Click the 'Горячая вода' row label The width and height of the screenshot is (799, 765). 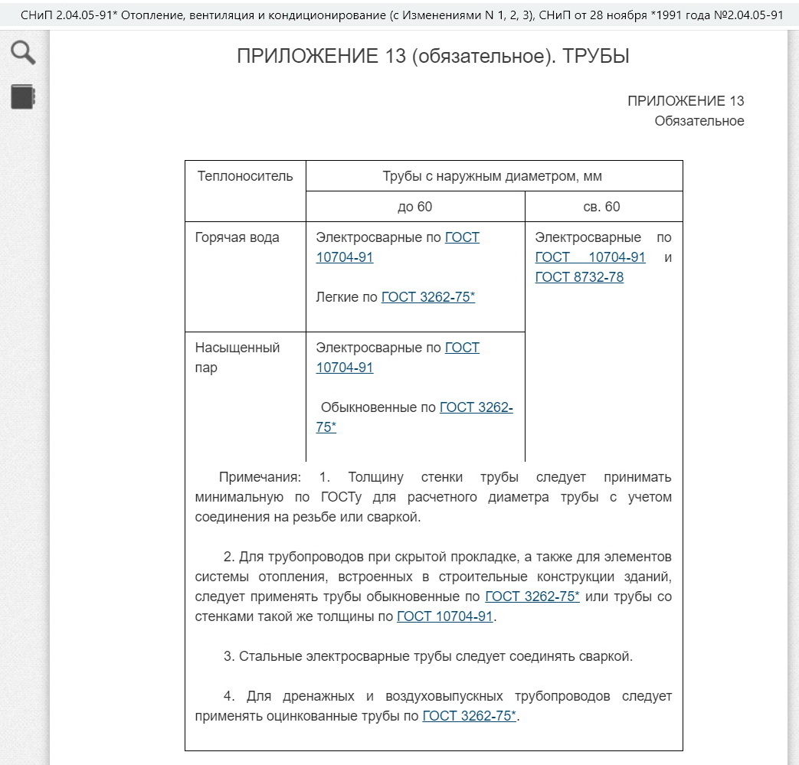coord(237,237)
